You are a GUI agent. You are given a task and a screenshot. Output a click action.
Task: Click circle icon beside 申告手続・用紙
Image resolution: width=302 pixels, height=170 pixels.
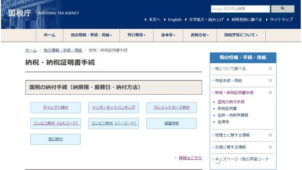point(270,80)
